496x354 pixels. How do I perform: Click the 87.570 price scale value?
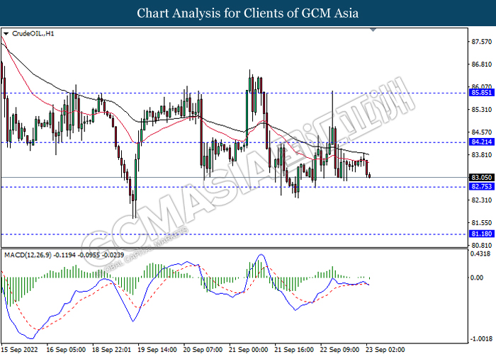click(481, 42)
